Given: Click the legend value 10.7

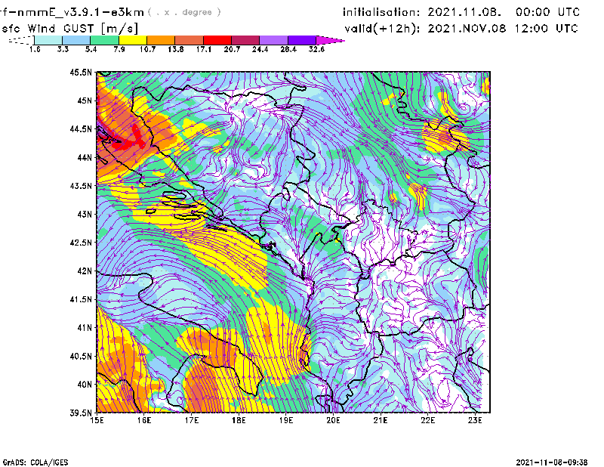Looking at the screenshot, I should [x=147, y=49].
